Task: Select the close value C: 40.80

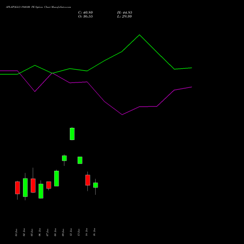Action: click(85, 13)
